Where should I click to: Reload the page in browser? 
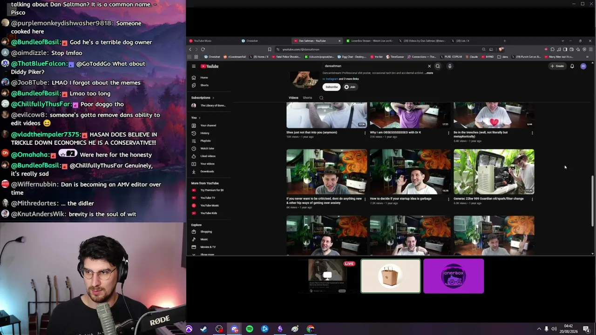coord(203,49)
